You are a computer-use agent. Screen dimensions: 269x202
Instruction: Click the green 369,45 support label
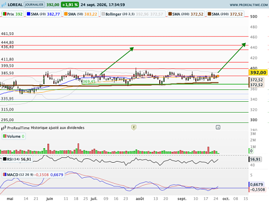coord(89,81)
